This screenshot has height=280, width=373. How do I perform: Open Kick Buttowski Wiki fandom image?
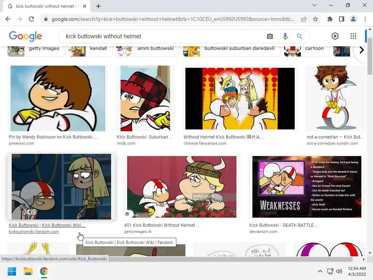pos(61,186)
